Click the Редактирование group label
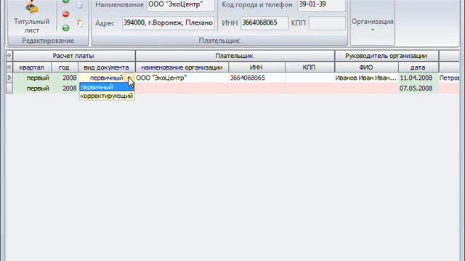Screen dimensions: 465x261 tap(48, 41)
